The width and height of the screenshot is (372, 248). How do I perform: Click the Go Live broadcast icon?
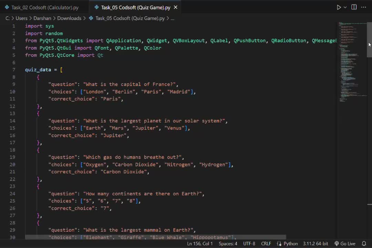click(x=337, y=244)
